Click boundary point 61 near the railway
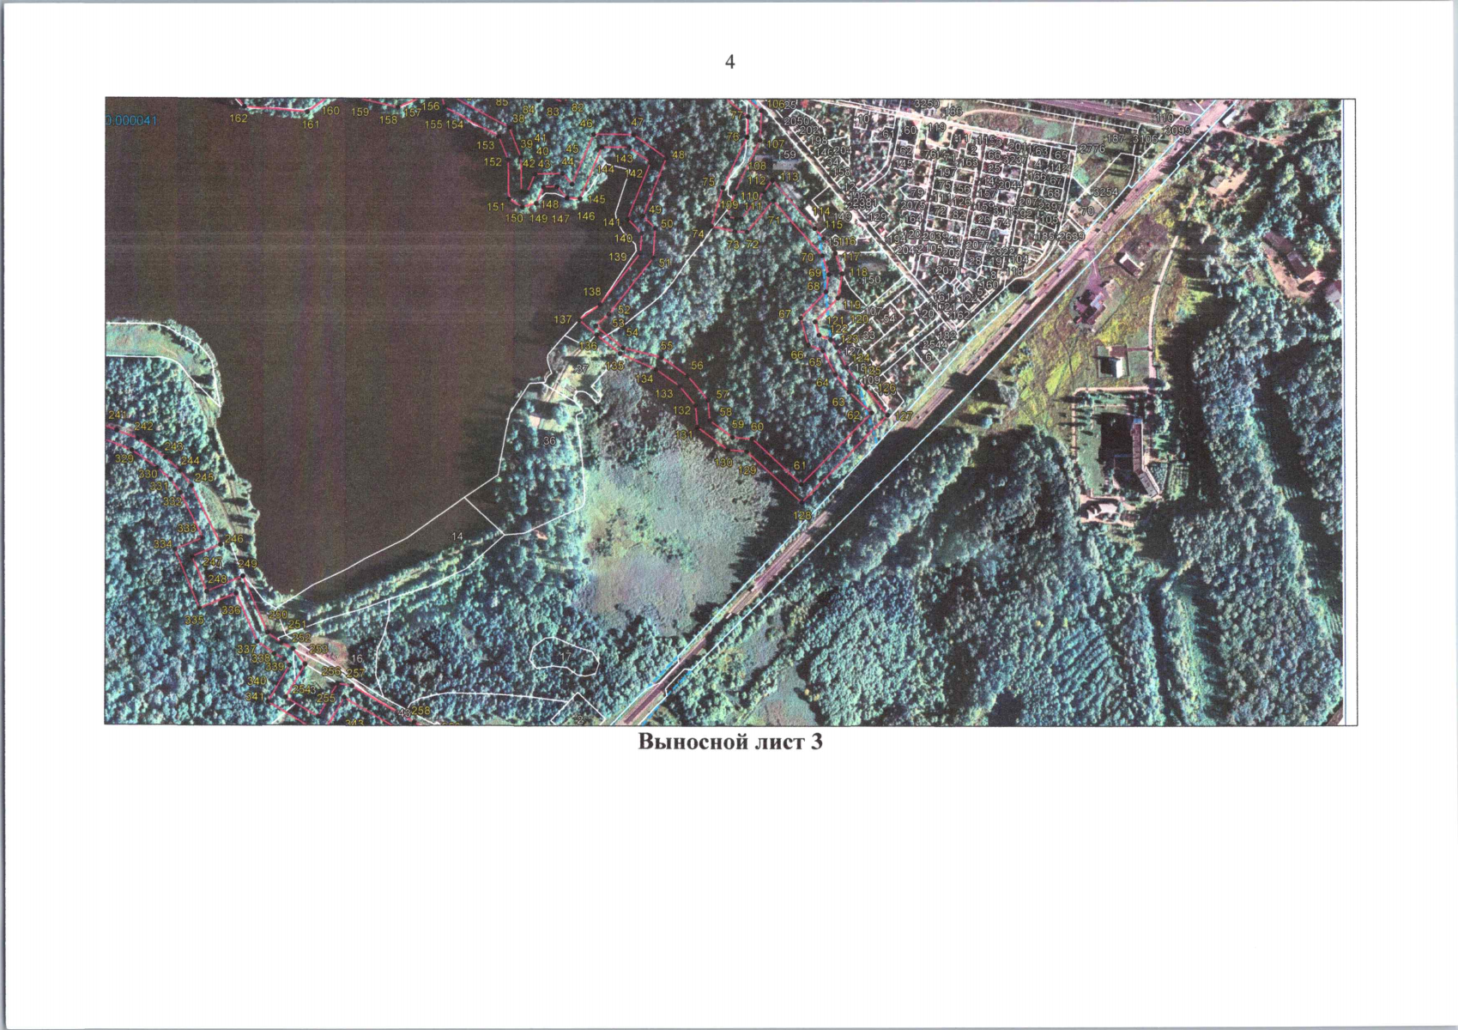1458x1030 pixels. pos(800,466)
